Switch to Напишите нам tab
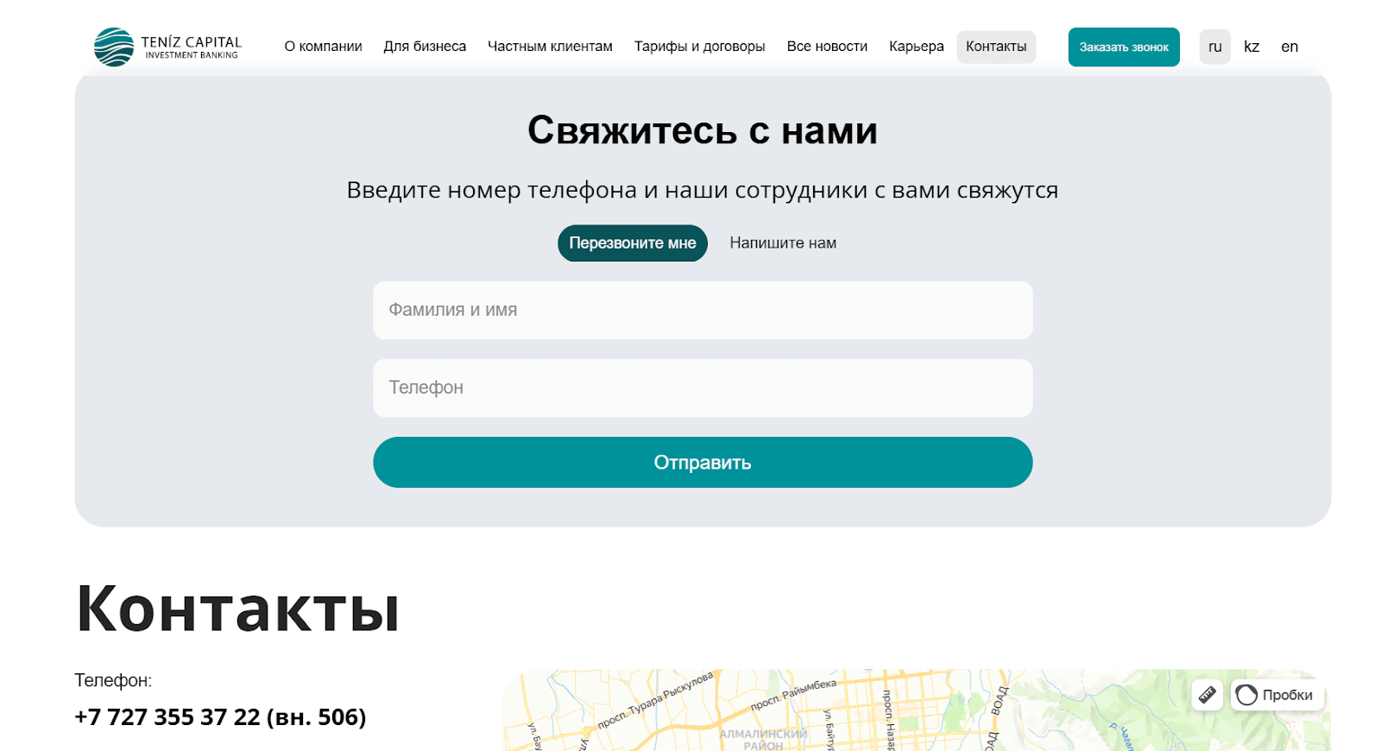The height and width of the screenshot is (751, 1381). tap(783, 243)
